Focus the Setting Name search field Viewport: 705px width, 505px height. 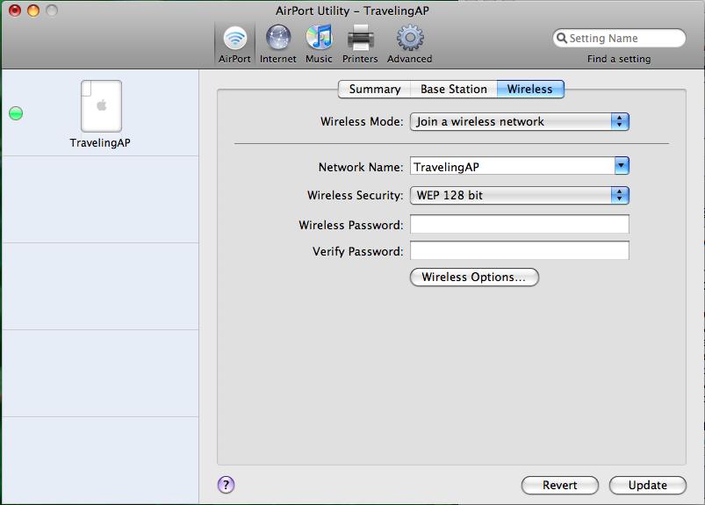619,38
